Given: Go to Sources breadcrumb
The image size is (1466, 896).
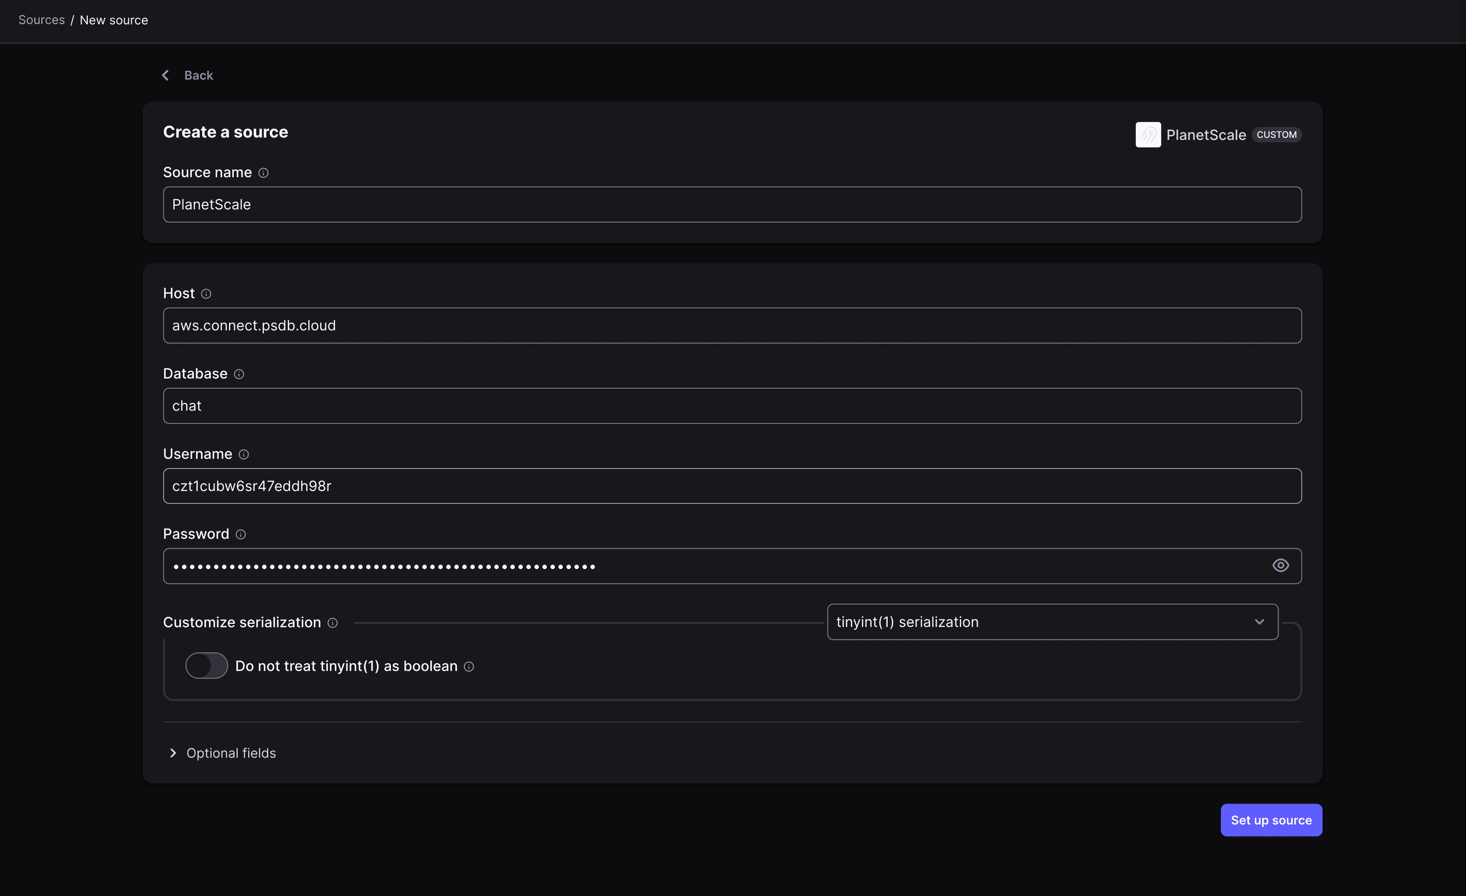Looking at the screenshot, I should coord(42,20).
